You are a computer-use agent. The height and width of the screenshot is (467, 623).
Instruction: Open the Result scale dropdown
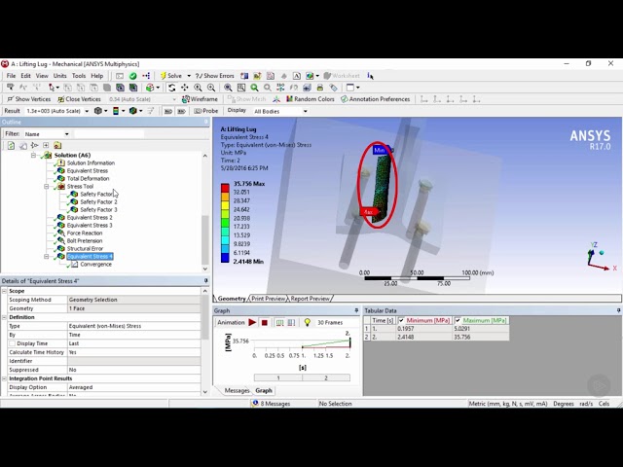87,111
